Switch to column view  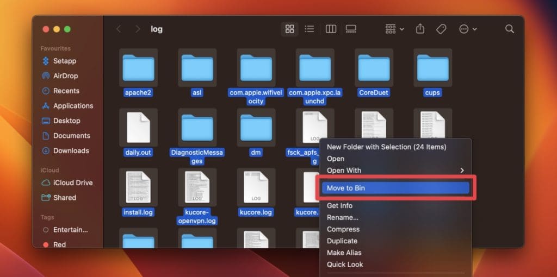click(x=331, y=29)
